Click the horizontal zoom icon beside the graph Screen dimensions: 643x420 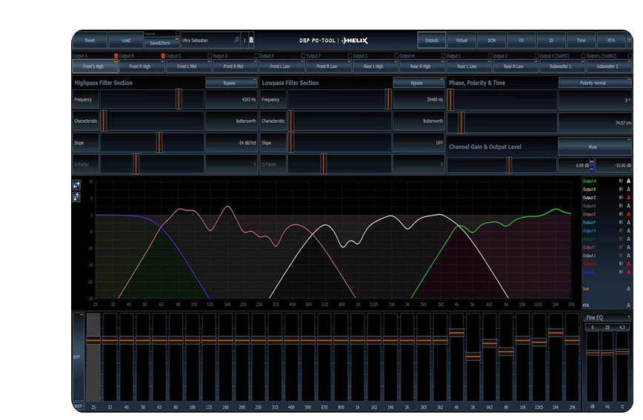[x=76, y=185]
